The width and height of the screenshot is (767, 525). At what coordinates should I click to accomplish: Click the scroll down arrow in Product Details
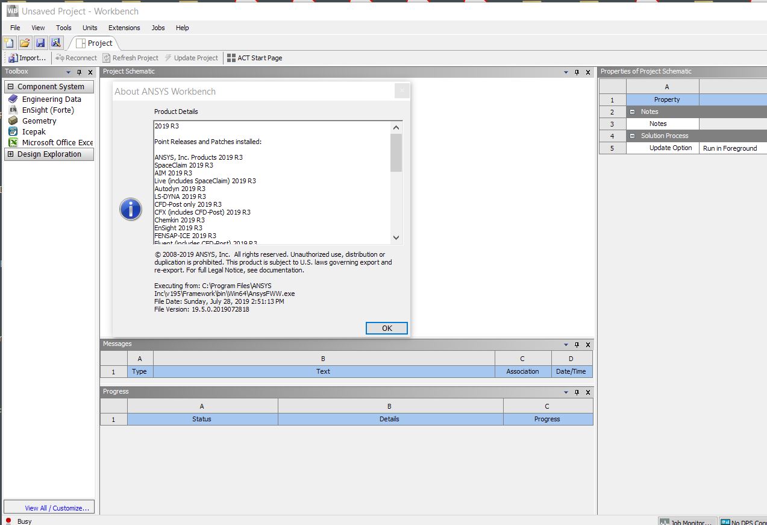(x=396, y=237)
